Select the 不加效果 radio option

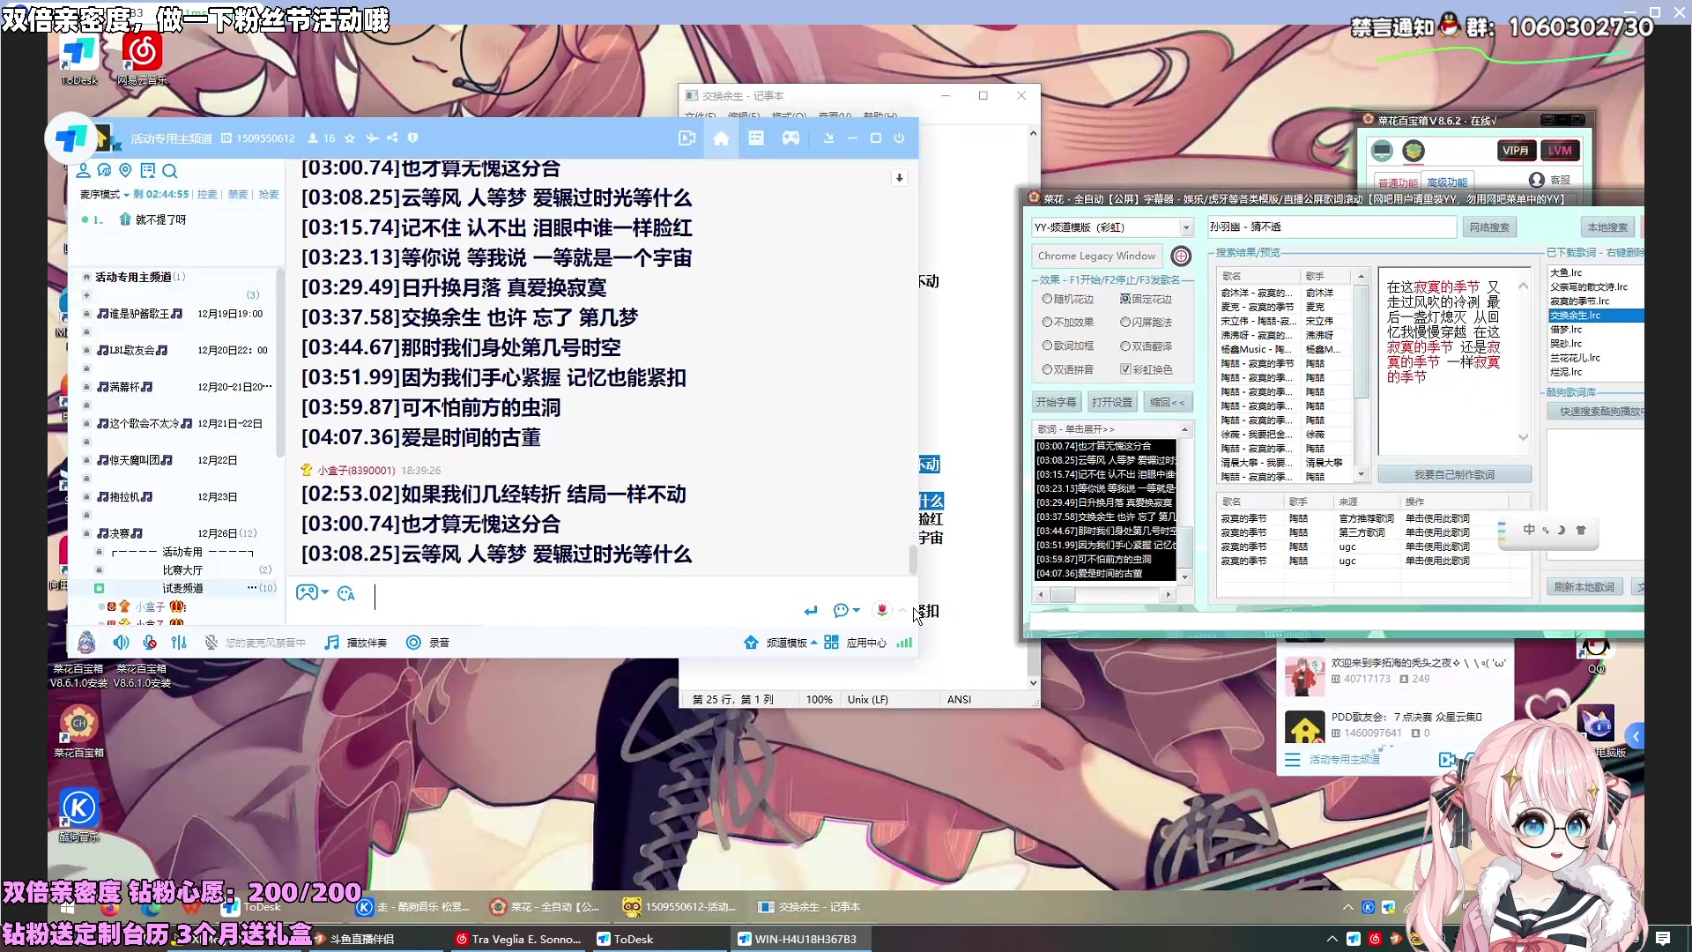pos(1067,322)
